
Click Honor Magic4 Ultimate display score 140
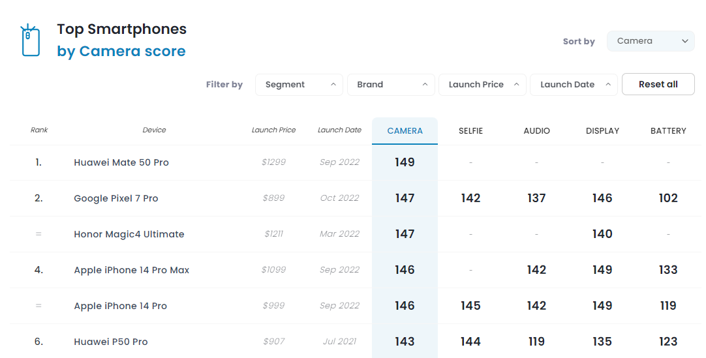[602, 234]
